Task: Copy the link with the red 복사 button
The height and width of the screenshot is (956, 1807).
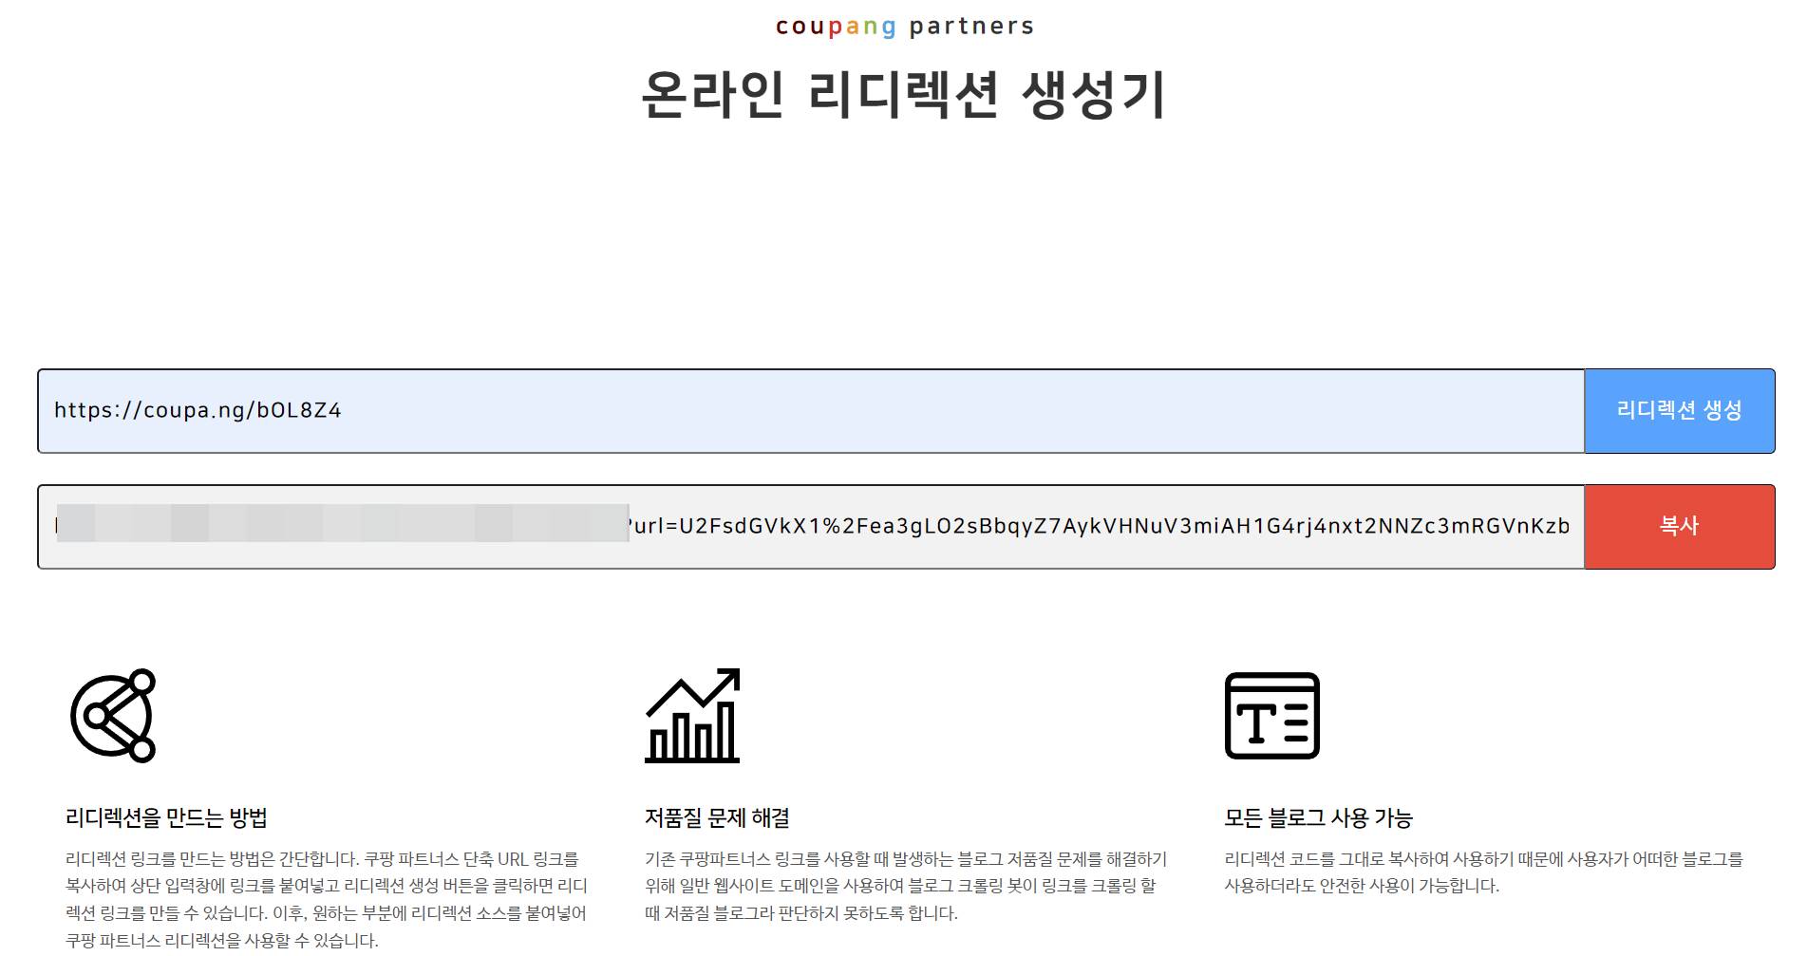Action: coord(1679,527)
